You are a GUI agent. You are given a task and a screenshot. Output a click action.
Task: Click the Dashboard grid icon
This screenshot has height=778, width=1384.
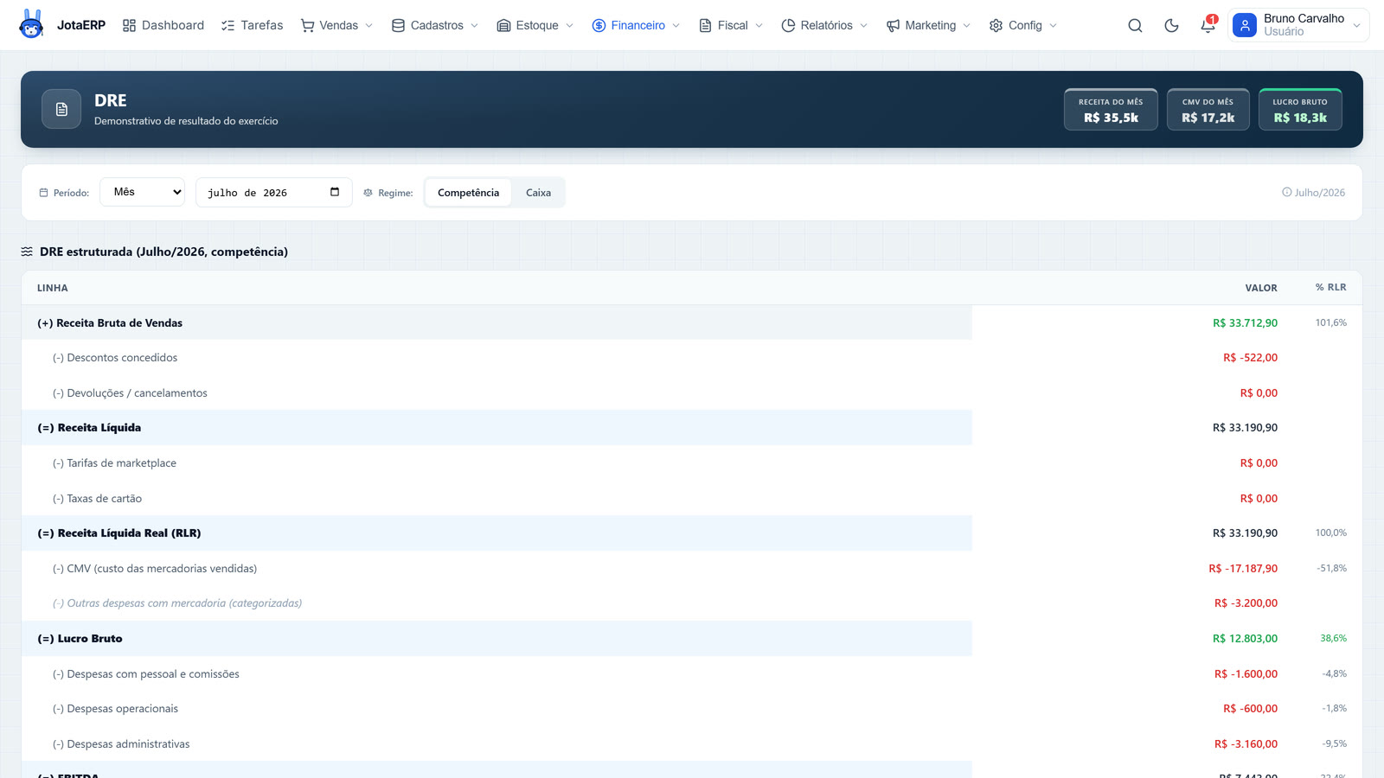tap(129, 26)
